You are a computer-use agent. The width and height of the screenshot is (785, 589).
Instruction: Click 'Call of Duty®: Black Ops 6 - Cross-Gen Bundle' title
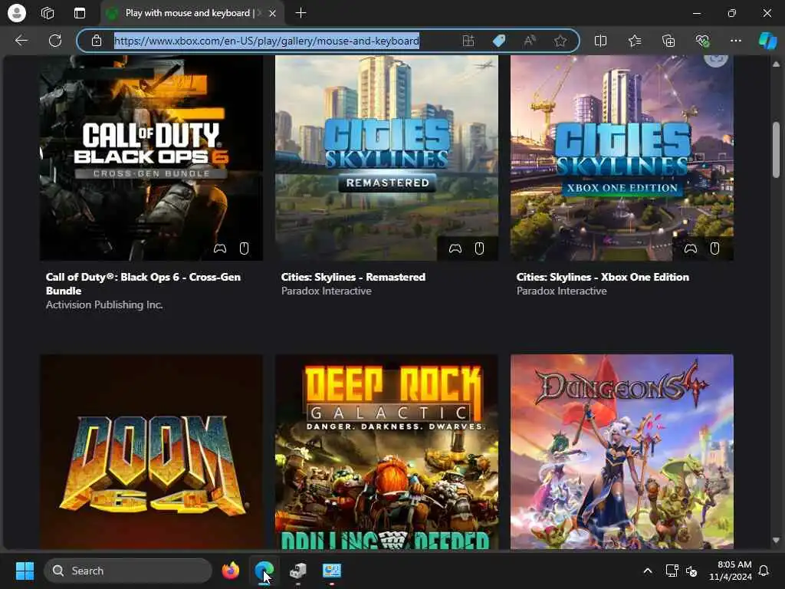click(x=143, y=284)
